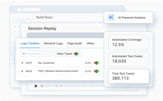Click the second bar chart sidebar icon
The image size is (163, 101).
[14, 31]
